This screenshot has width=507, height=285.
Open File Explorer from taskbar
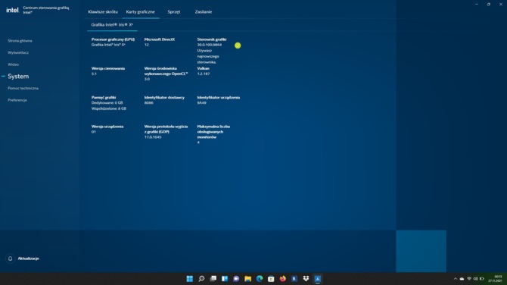pyautogui.click(x=248, y=278)
